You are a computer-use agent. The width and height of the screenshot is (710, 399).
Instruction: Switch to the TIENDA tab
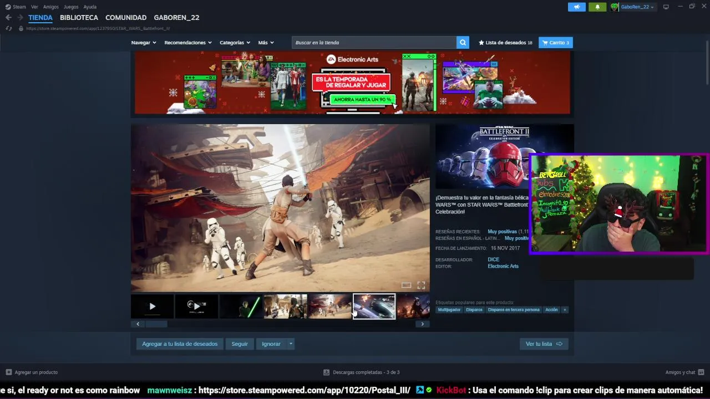[40, 18]
